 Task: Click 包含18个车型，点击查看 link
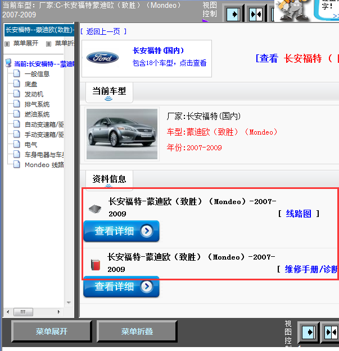pyautogui.click(x=170, y=63)
